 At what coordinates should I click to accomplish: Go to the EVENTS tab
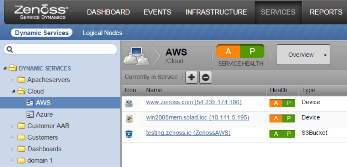tap(158, 12)
